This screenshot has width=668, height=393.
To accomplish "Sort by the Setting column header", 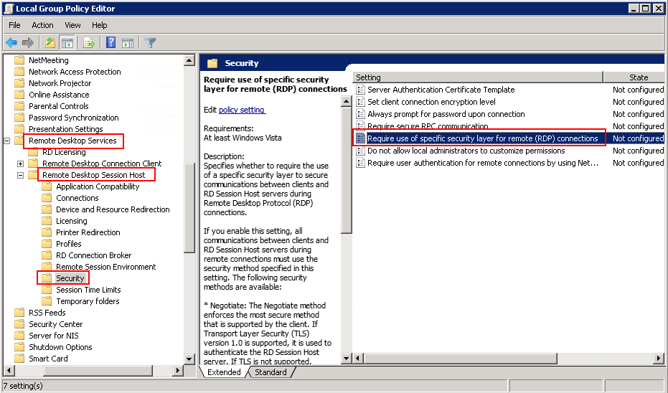I will (478, 77).
